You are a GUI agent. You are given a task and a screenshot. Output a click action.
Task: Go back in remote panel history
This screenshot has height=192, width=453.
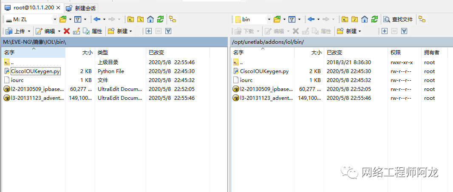pyautogui.click(x=311, y=20)
